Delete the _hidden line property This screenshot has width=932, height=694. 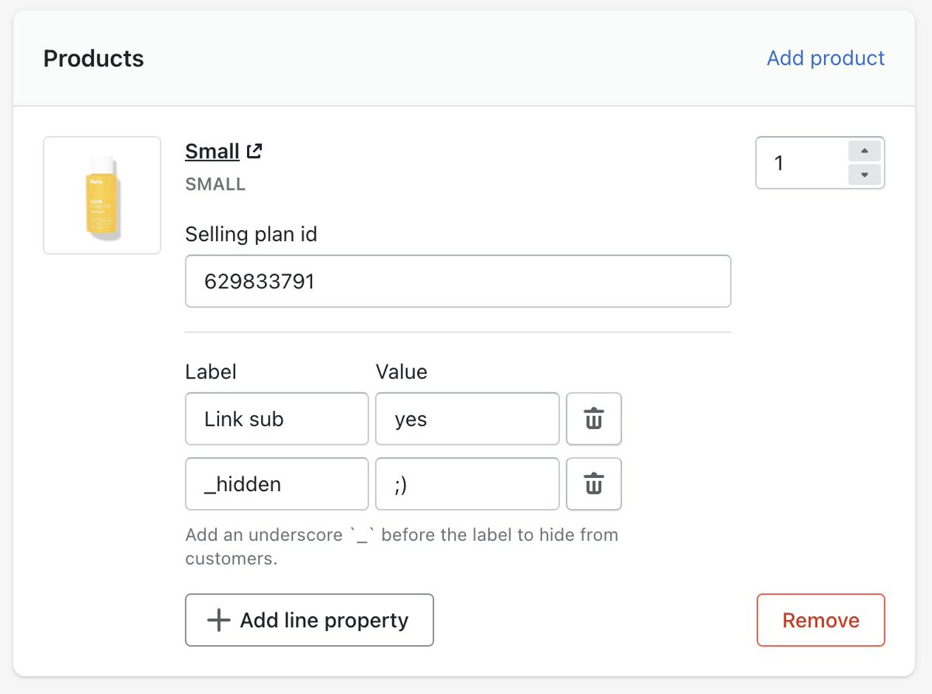[x=593, y=484]
